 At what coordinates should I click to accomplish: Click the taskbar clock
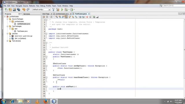178,101
